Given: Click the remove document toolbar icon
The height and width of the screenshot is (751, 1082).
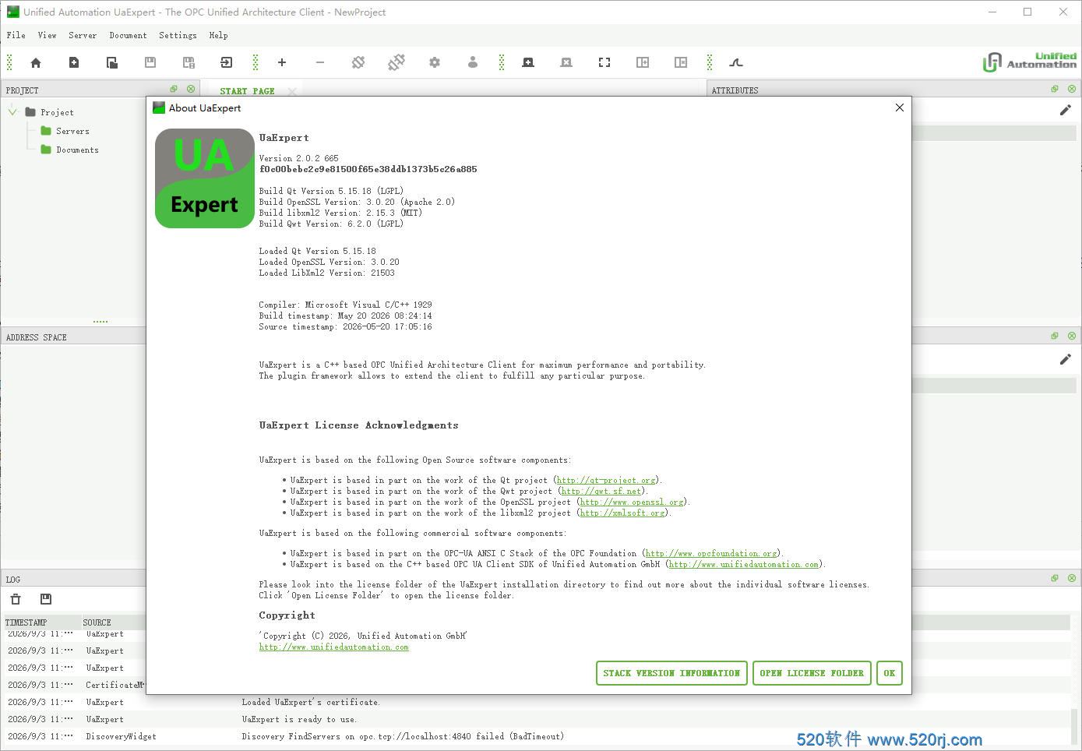Looking at the screenshot, I should (566, 62).
